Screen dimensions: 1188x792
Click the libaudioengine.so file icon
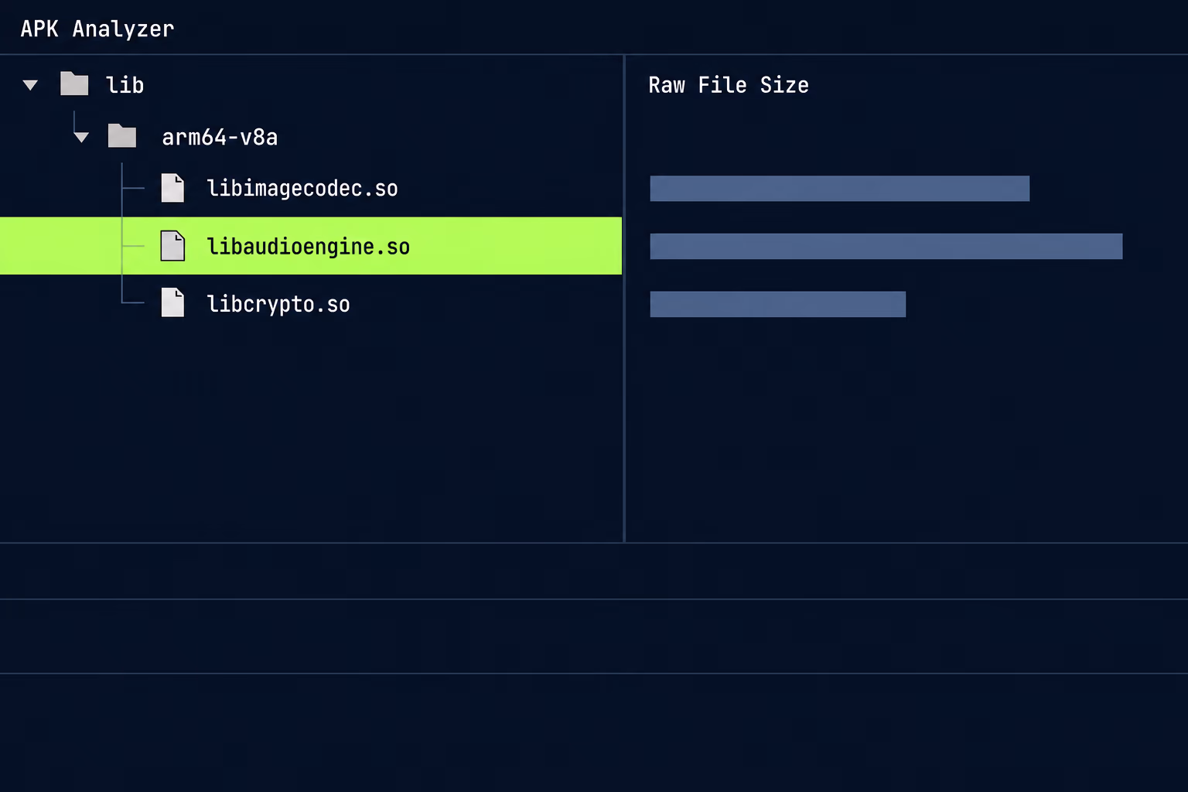click(172, 246)
